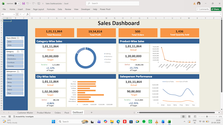Open the Undo history dropdown arrow

click(x=30, y=4)
